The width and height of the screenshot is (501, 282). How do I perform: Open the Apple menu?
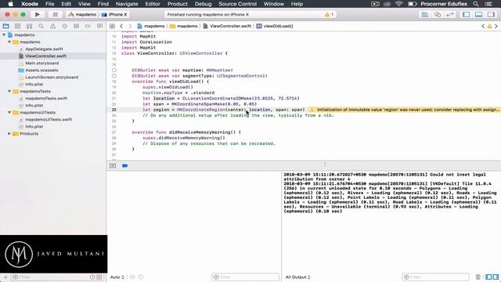(10, 4)
